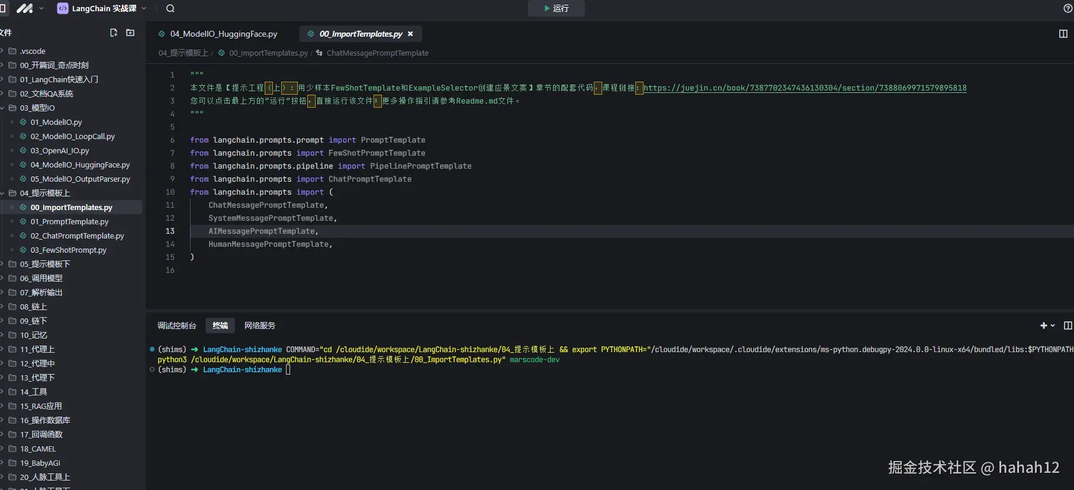Screen dimensions: 1074x490
Task: Select the 00_ImportTemplates.py editor tab
Action: [361, 34]
